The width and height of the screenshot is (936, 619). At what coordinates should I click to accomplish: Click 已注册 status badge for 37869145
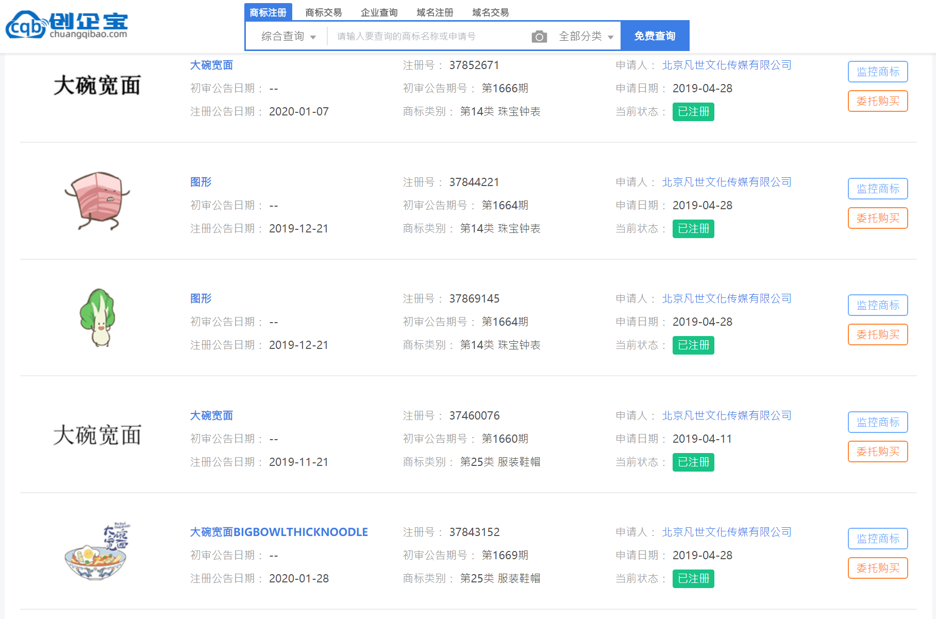pyautogui.click(x=693, y=345)
